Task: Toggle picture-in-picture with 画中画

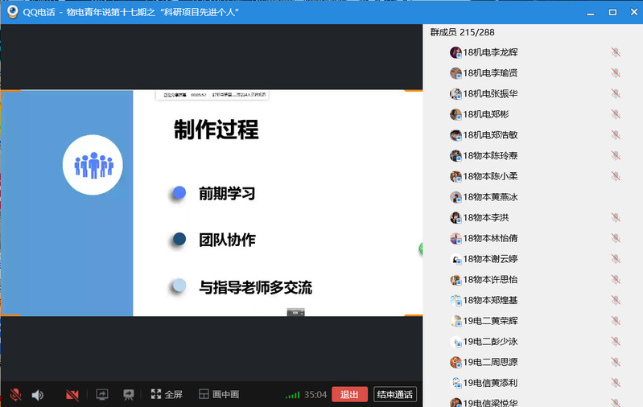Action: point(219,395)
